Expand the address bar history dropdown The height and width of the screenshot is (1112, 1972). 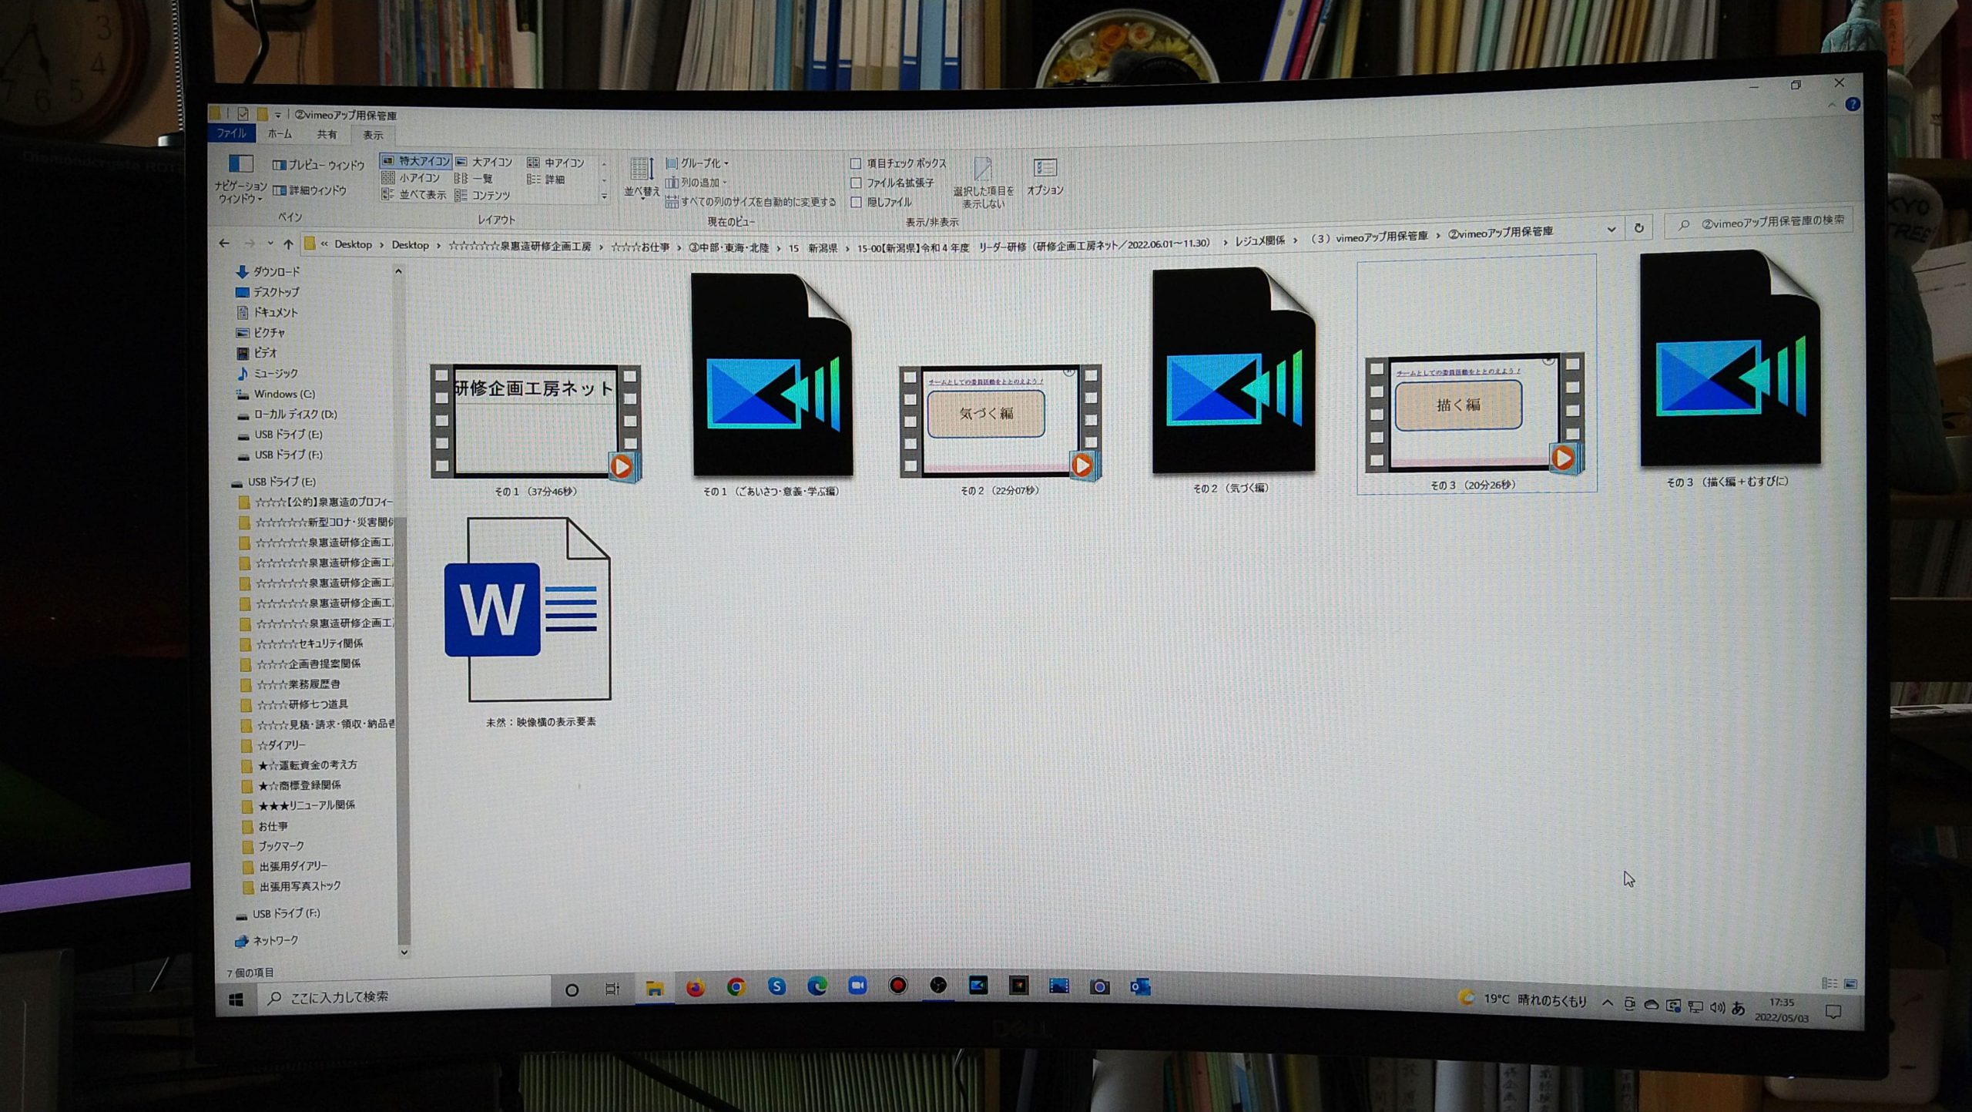point(1611,230)
